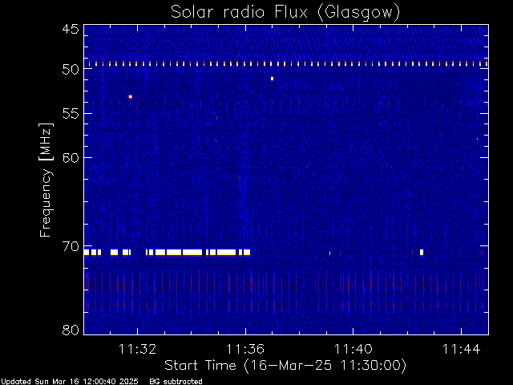Click the 60 frequency tick label
513x385 pixels.
click(x=71, y=158)
